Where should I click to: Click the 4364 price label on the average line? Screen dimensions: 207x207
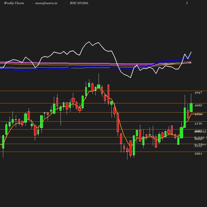click(198, 114)
